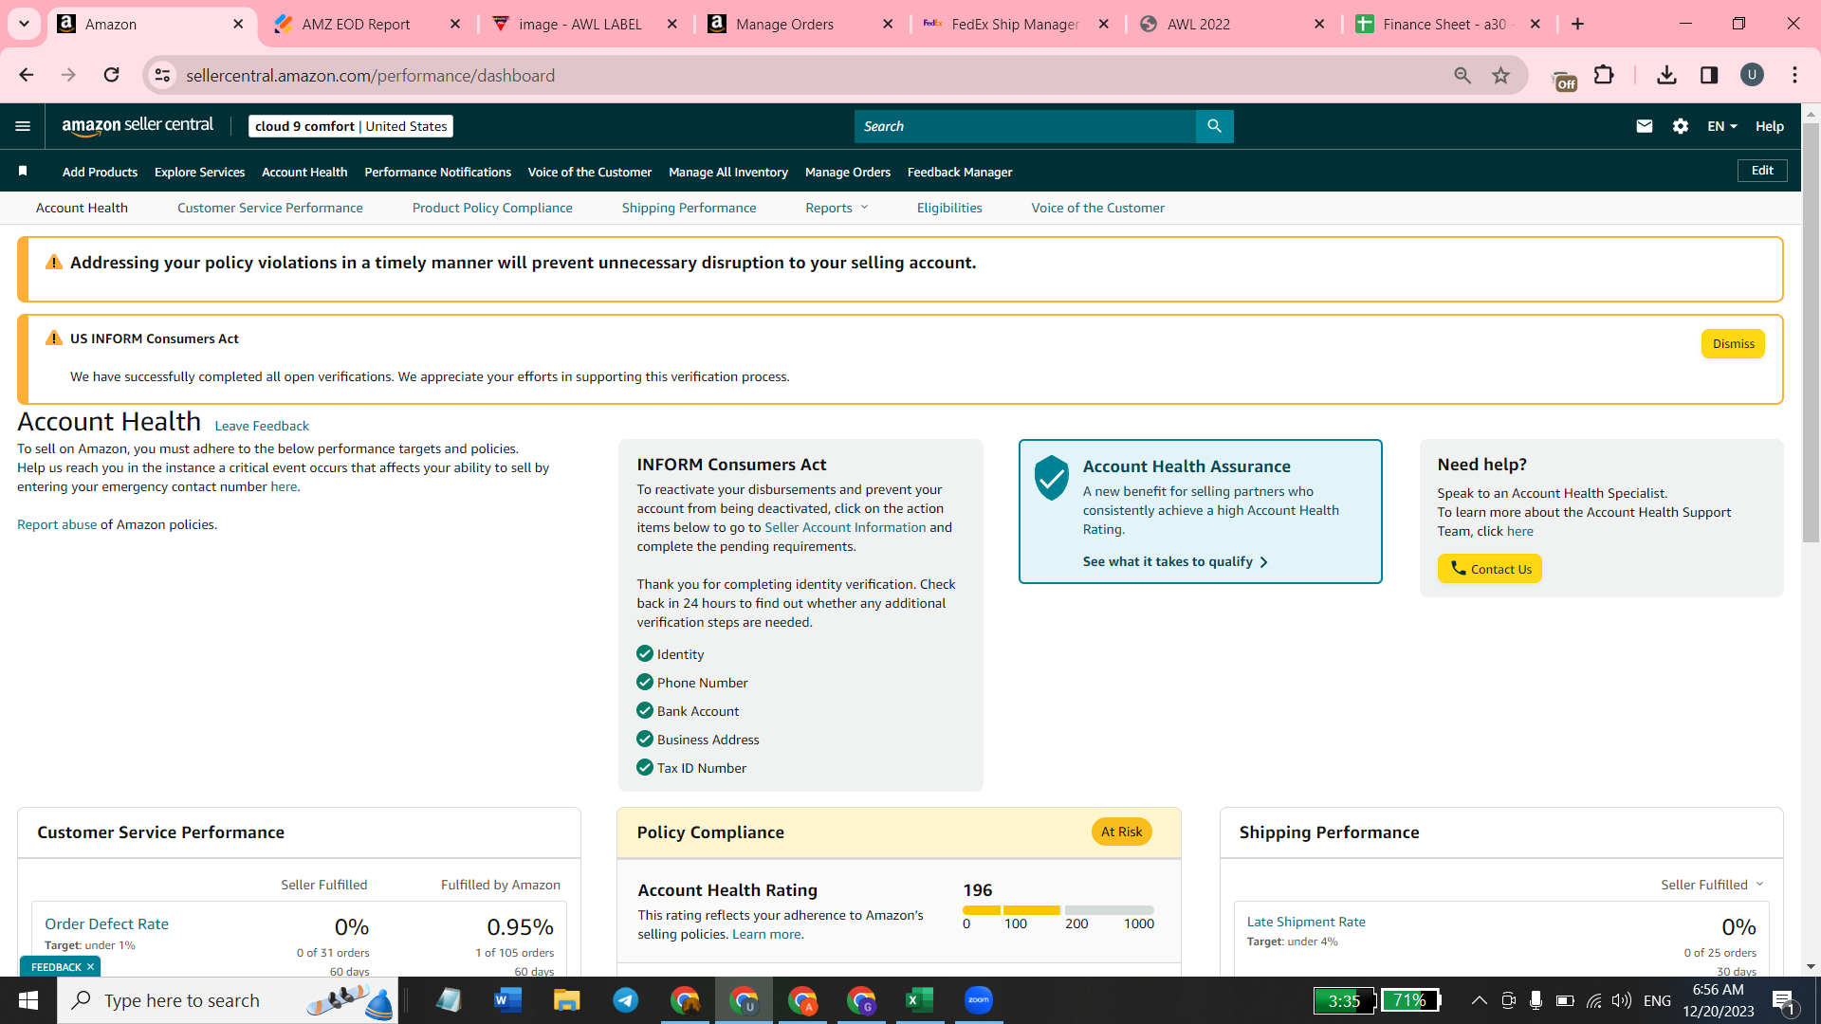Open File Explorer from taskbar

567,1000
